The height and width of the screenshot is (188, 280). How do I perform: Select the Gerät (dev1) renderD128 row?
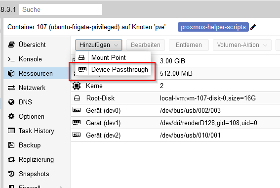pos(175,123)
